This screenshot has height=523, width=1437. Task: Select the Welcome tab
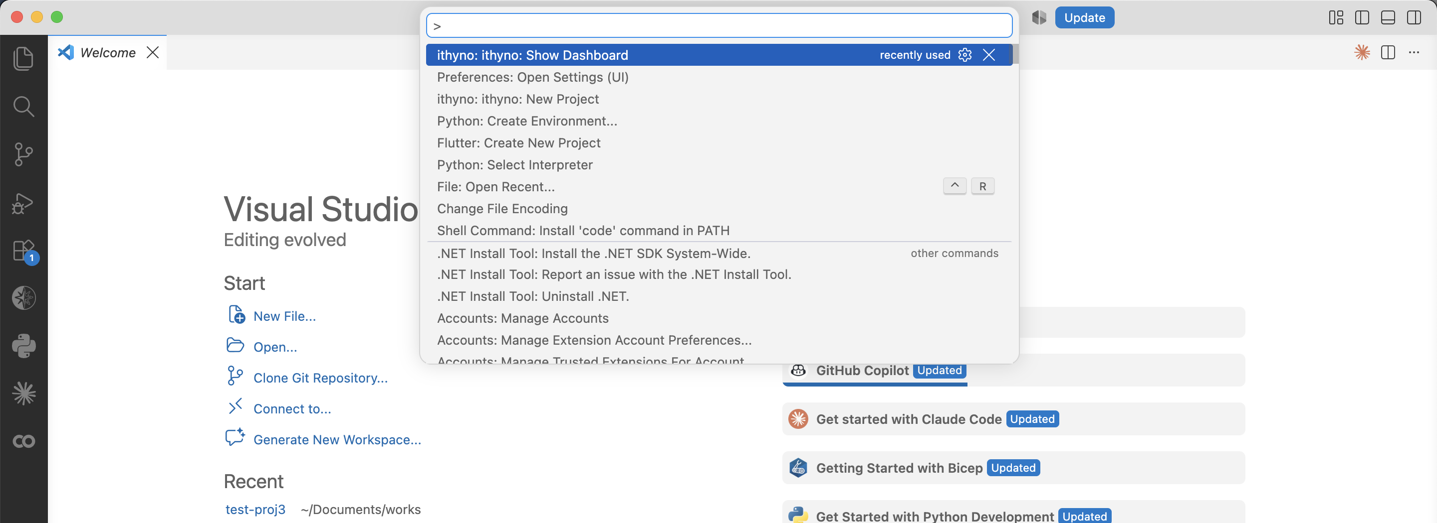[x=108, y=52]
